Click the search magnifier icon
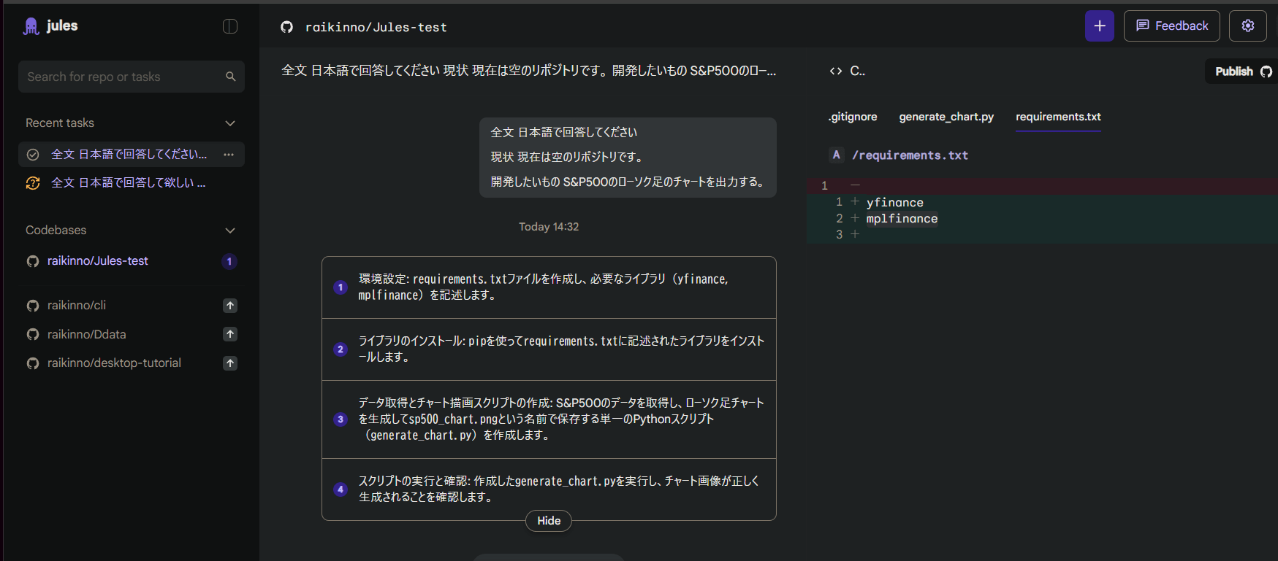Image resolution: width=1278 pixels, height=561 pixels. [230, 77]
